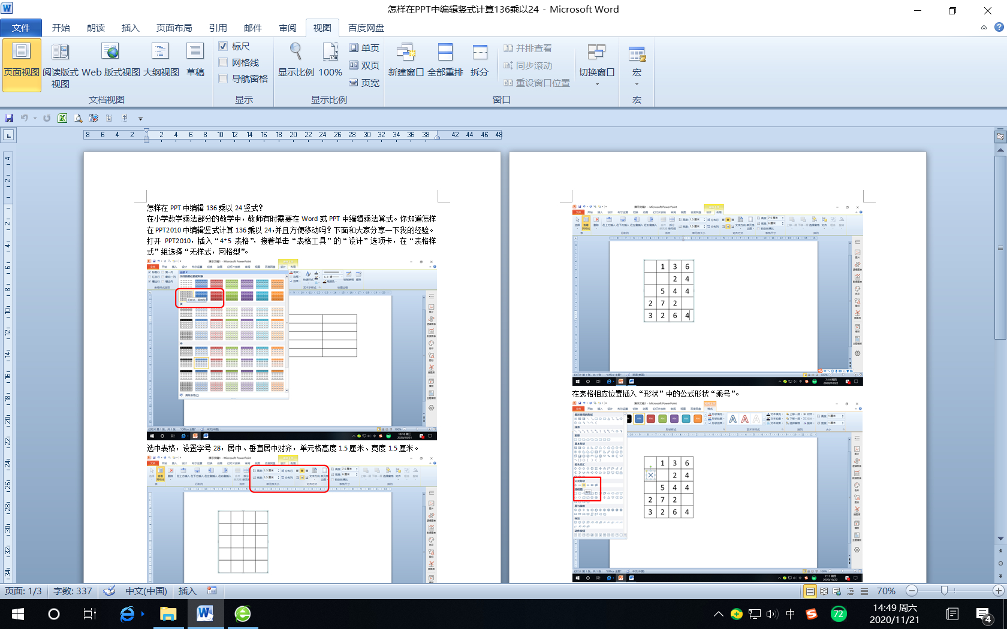Click the 中文(中国) language indicator

146,591
